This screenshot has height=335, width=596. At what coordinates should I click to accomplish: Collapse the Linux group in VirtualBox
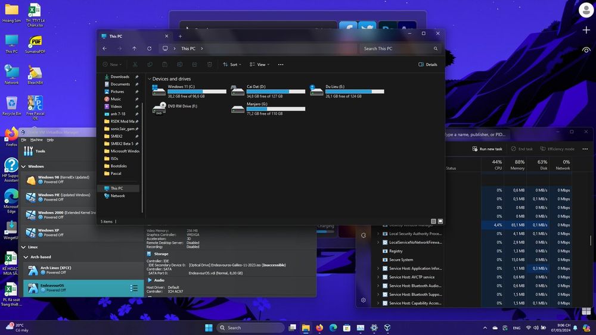[x=24, y=247]
